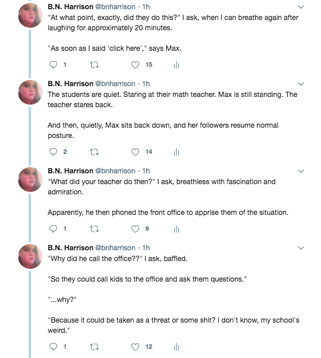Screen dimensions: 321x358
Task: Retweet the 'phoned the front office' tweet
Action: 94,229
